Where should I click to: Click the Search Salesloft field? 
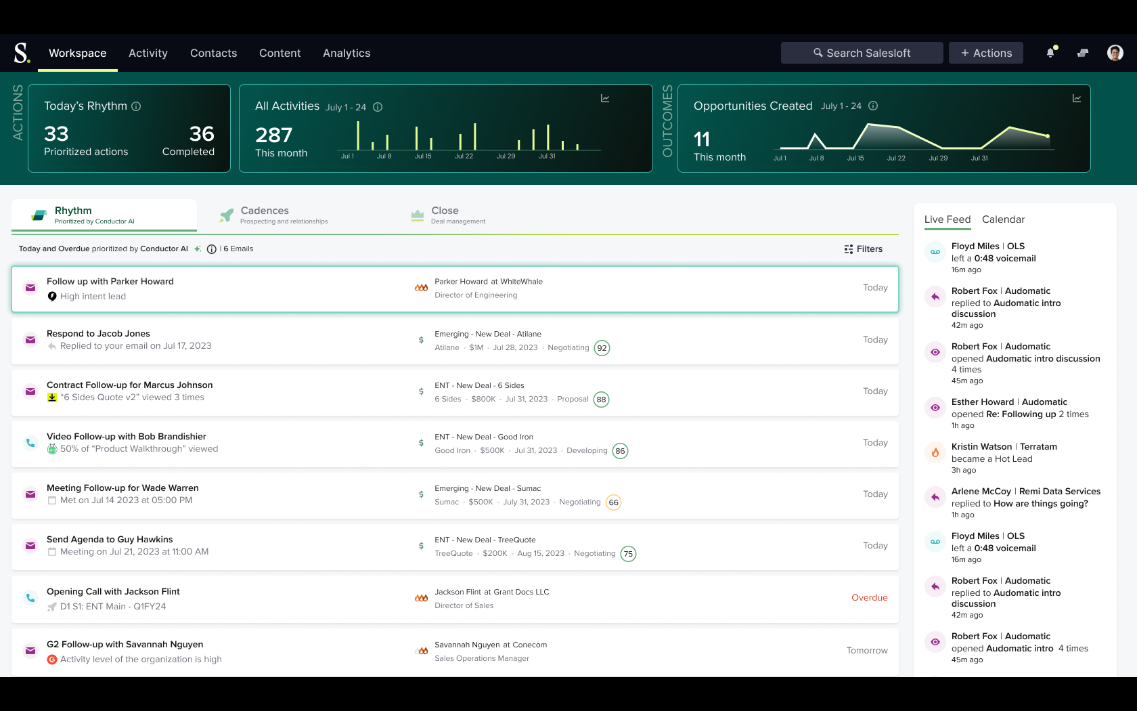(x=862, y=53)
